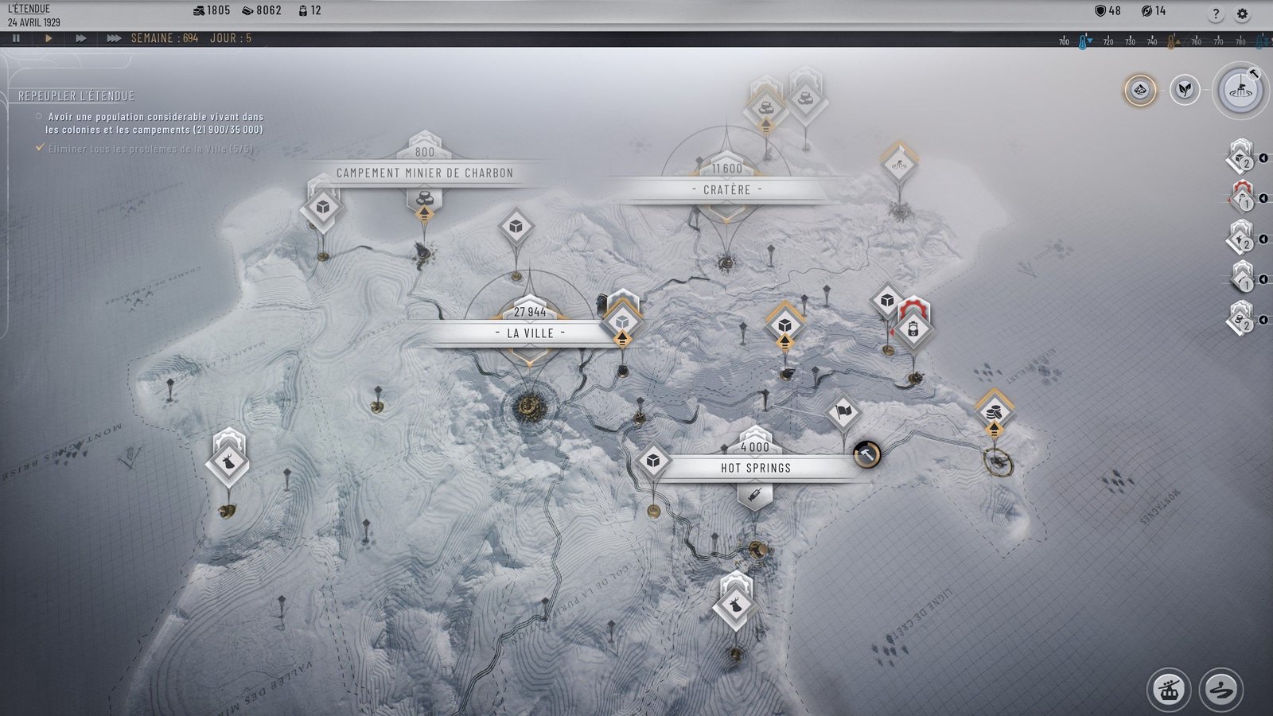Viewport: 1273px width, 716px height.
Task: Click the hammer build icon near Hot Springs
Action: click(866, 454)
